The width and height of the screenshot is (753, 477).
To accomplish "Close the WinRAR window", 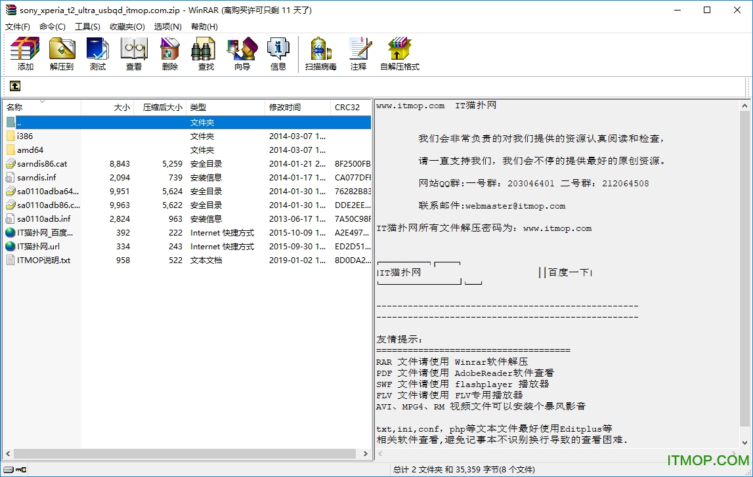I will pyautogui.click(x=737, y=10).
